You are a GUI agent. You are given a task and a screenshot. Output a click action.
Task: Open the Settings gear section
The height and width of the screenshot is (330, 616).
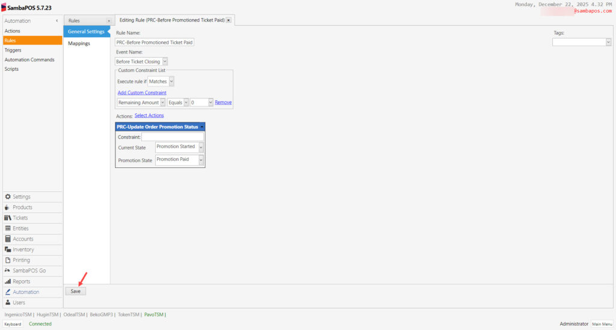(x=22, y=197)
